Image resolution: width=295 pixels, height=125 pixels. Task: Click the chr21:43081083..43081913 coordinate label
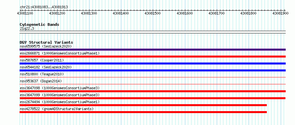[44, 7]
